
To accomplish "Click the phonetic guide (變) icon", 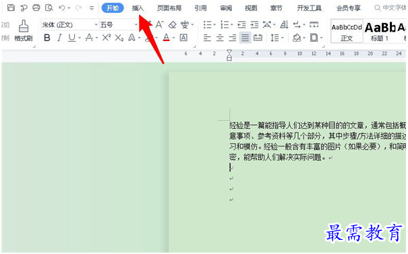I will [x=185, y=25].
